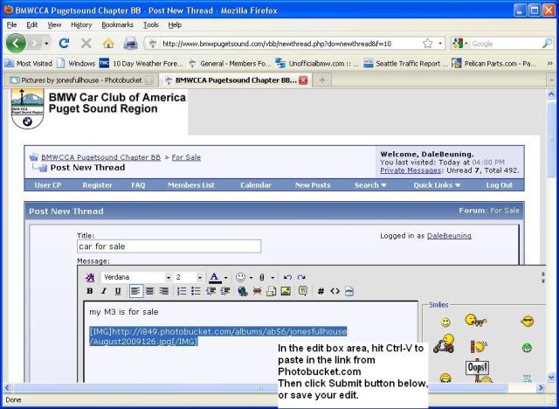Click Log Out in forum navbar
Screen dimensions: 559x409
tap(500, 185)
